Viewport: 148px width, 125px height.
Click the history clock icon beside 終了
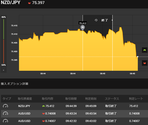(96, 20)
